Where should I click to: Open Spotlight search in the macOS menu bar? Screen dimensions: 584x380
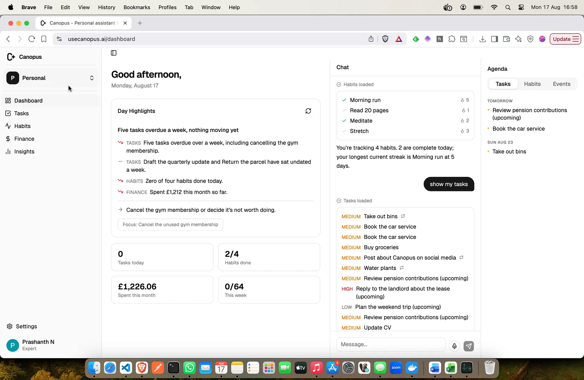[508, 7]
